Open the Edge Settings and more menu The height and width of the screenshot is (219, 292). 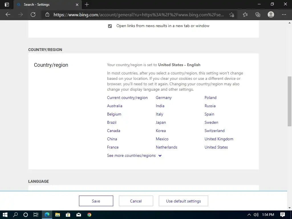click(x=284, y=15)
